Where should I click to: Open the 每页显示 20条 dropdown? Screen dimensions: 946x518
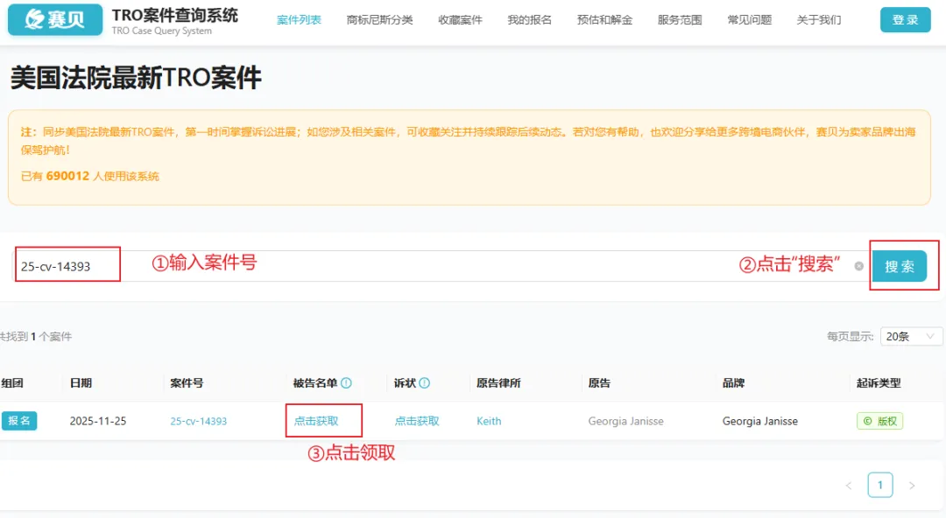point(911,336)
